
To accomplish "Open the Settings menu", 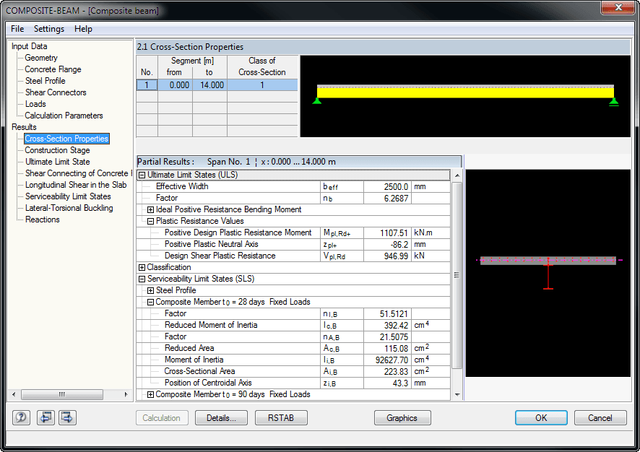I will pos(49,29).
